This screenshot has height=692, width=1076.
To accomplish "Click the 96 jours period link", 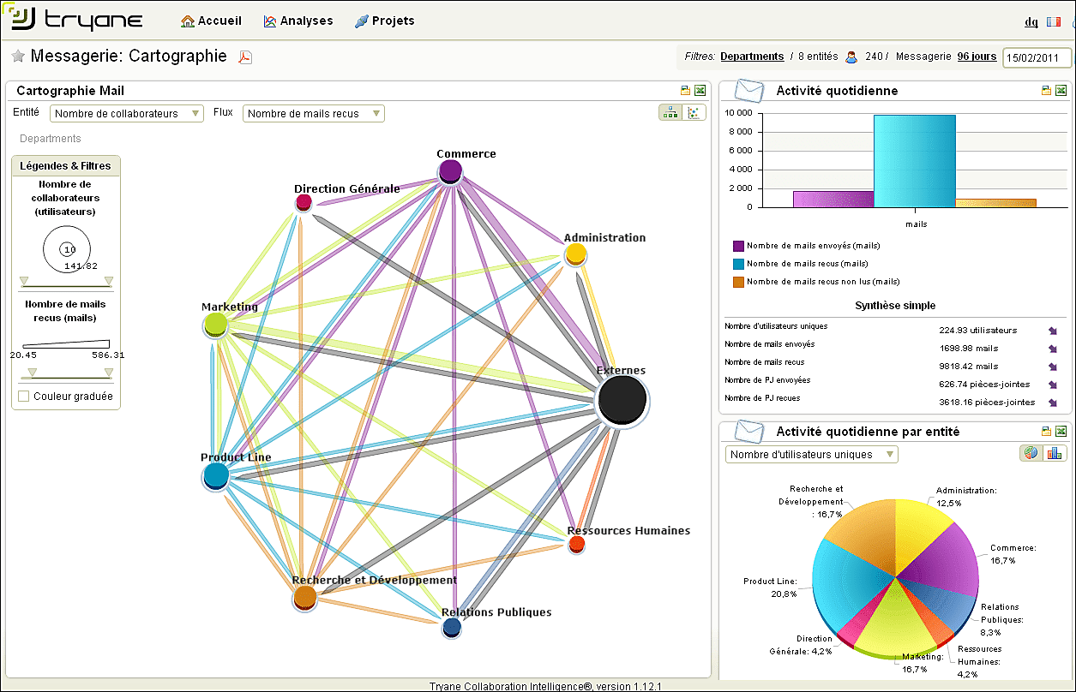I will (x=977, y=57).
